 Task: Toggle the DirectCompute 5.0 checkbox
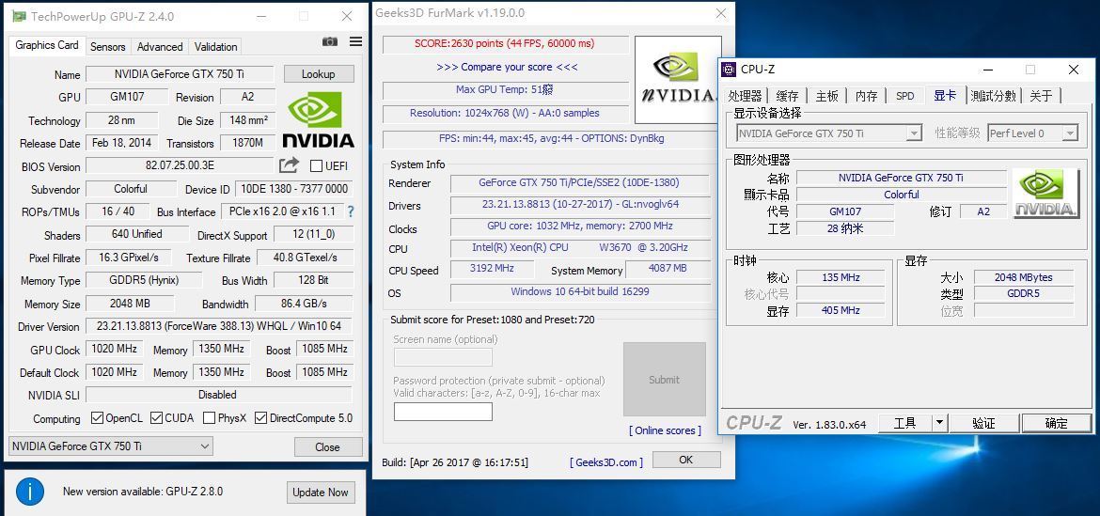[261, 418]
